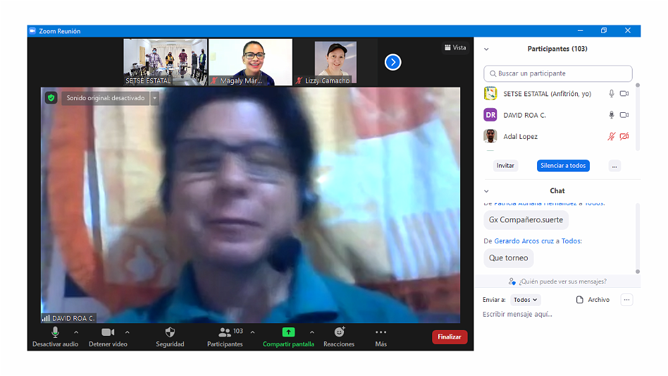
Task: Open the Vista layout menu
Action: coord(456,47)
